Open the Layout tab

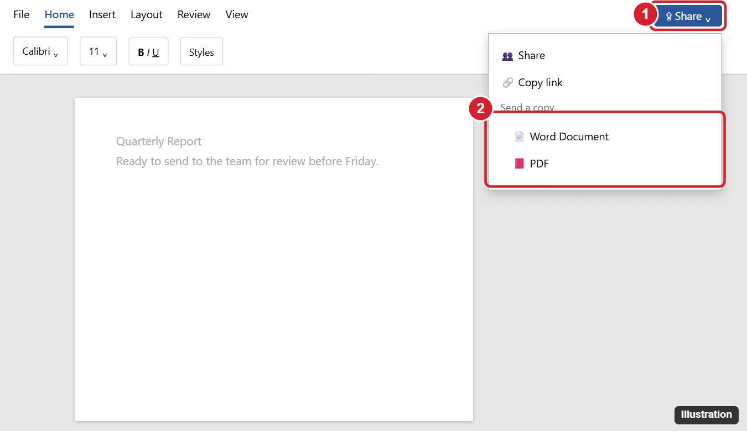pyautogui.click(x=147, y=15)
